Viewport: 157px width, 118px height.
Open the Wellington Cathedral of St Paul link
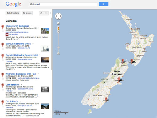[x=21, y=74]
